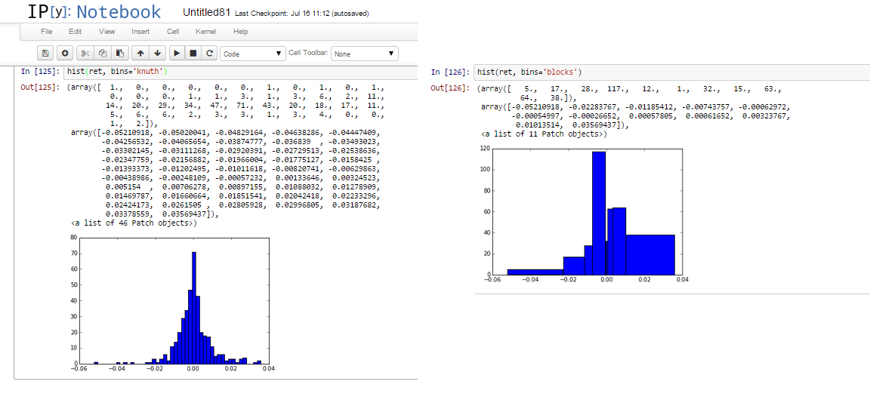Screen dimensions: 870x409
Task: Paste cell below using the clipboard icon
Action: tap(119, 54)
